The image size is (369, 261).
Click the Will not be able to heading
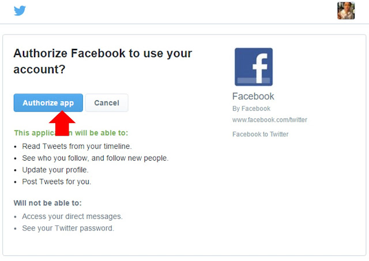(x=47, y=203)
